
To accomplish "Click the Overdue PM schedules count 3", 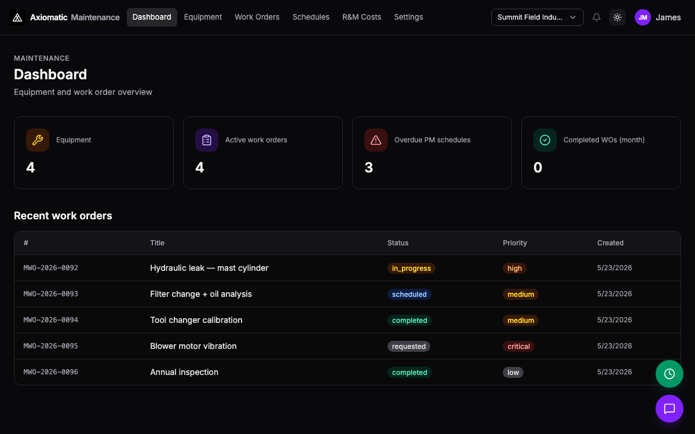I will pos(369,168).
